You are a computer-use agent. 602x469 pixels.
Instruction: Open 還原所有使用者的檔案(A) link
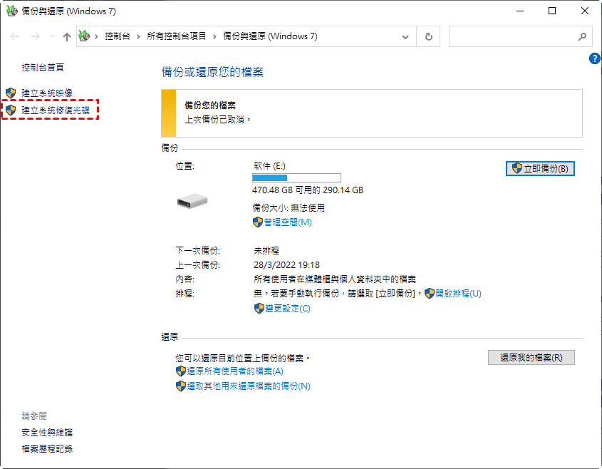pos(235,371)
